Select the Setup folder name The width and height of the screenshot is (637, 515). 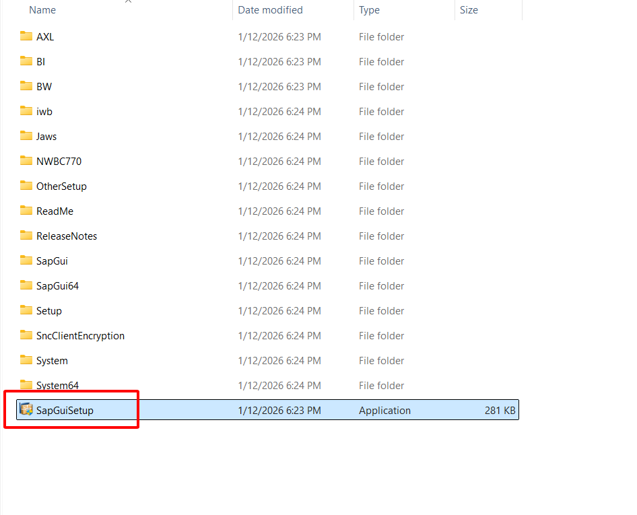49,311
